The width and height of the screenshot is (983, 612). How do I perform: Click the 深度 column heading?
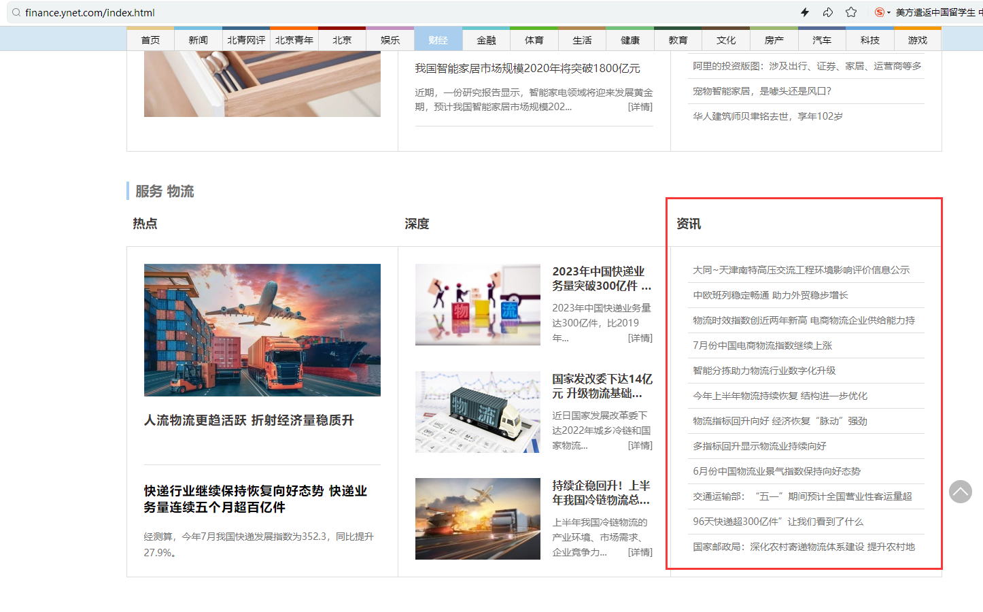[417, 224]
